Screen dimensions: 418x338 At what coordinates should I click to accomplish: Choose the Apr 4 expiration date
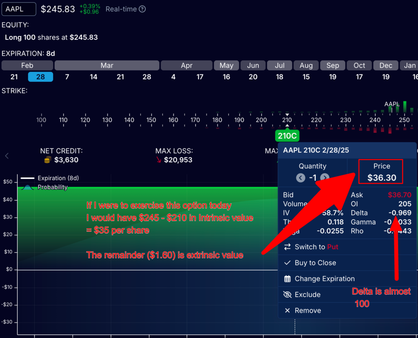173,77
